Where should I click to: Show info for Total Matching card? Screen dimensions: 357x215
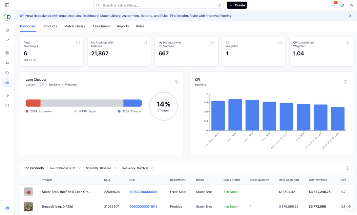(x=78, y=43)
